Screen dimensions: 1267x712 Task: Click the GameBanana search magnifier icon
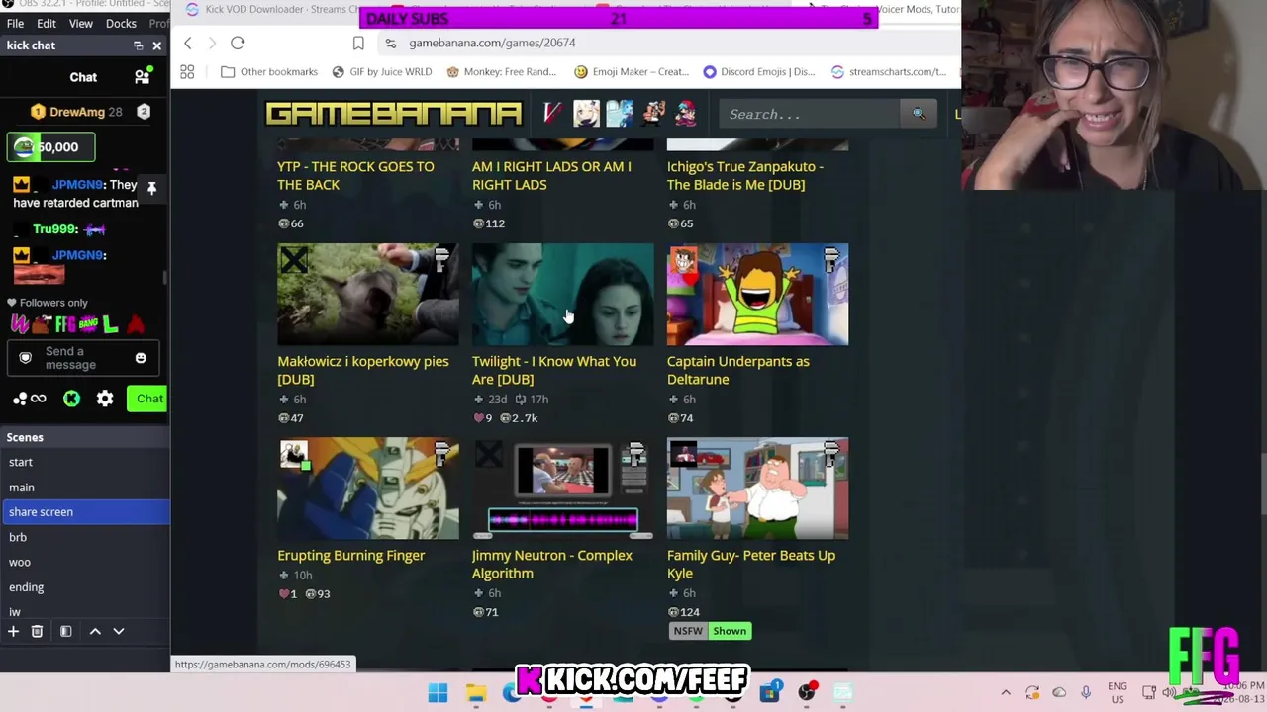pyautogui.click(x=918, y=114)
